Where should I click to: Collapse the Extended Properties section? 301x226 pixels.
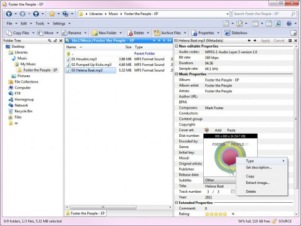click(x=176, y=203)
